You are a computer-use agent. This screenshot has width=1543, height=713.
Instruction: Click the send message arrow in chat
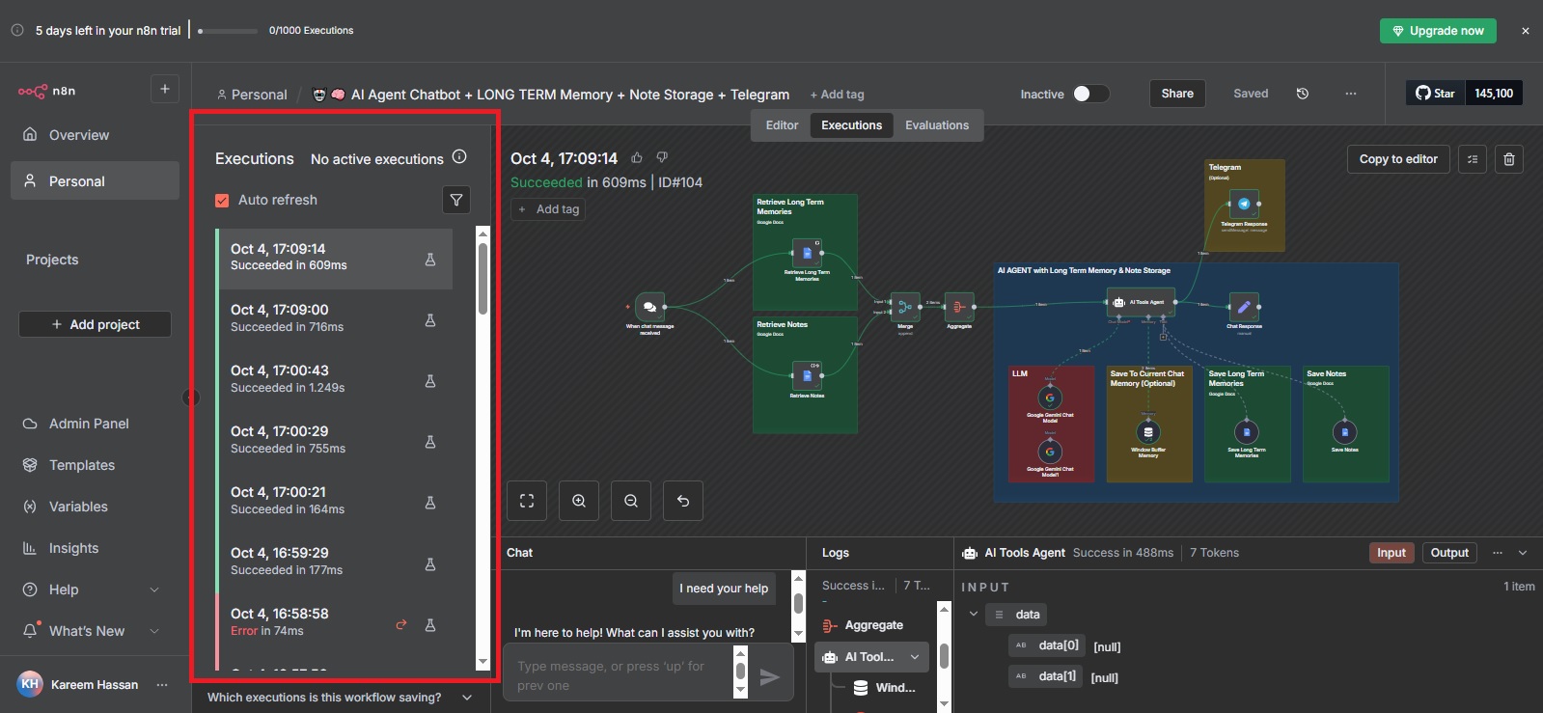point(769,676)
